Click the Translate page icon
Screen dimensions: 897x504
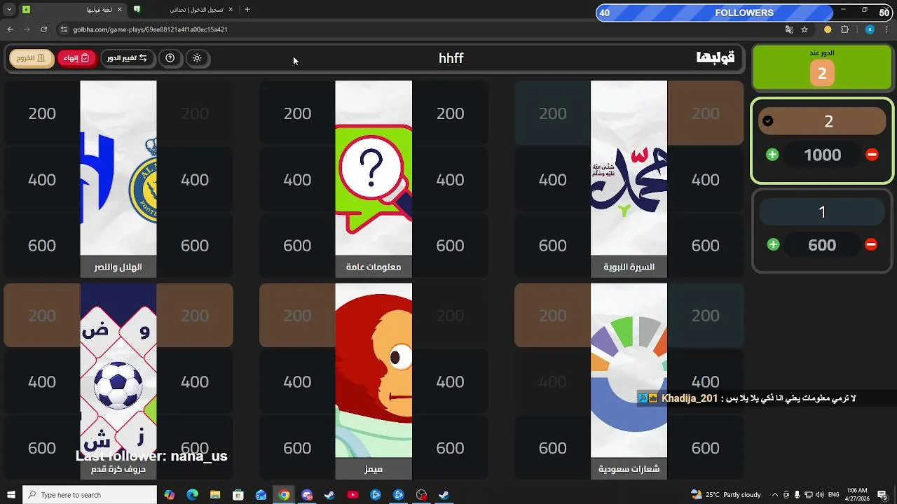(789, 29)
